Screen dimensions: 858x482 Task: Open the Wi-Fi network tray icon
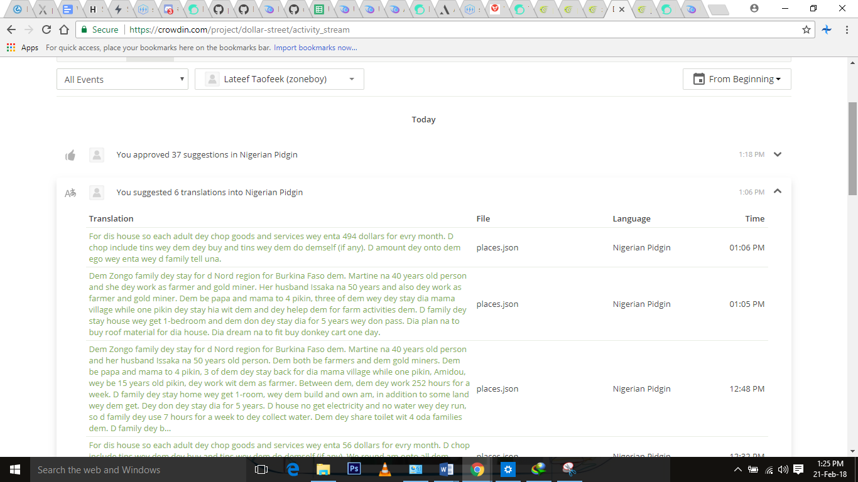[x=768, y=469]
